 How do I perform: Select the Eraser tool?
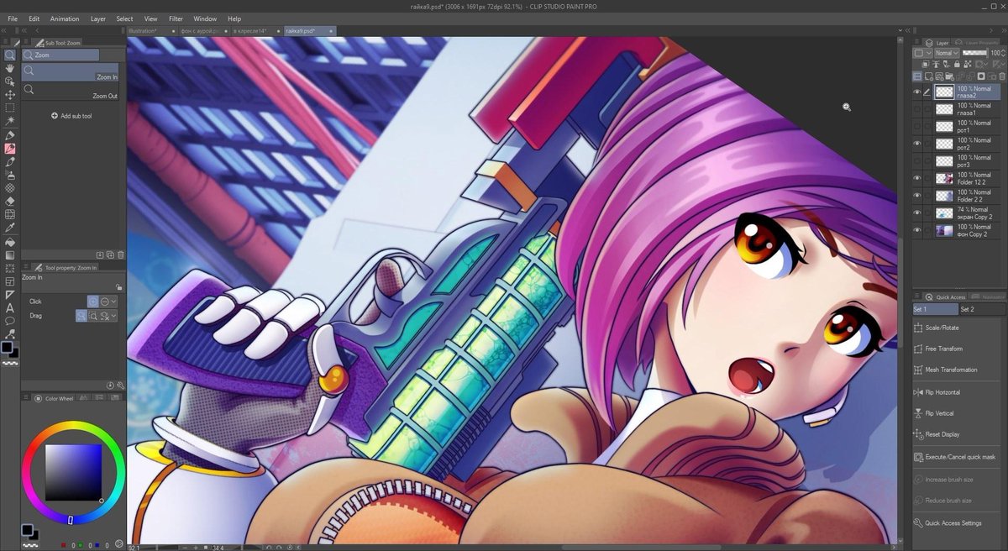pyautogui.click(x=10, y=202)
